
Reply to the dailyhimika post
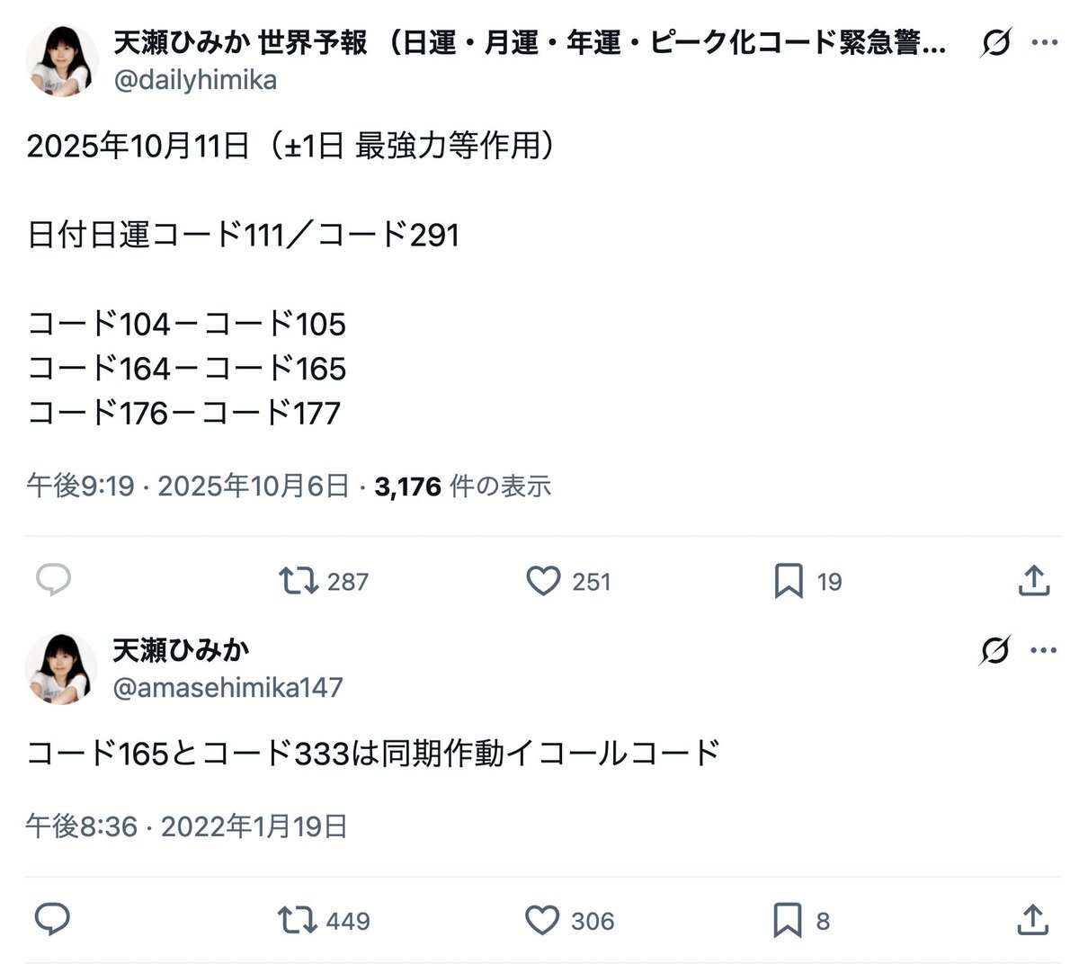pyautogui.click(x=53, y=581)
